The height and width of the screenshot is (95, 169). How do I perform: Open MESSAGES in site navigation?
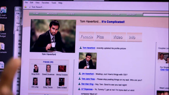(52, 14)
